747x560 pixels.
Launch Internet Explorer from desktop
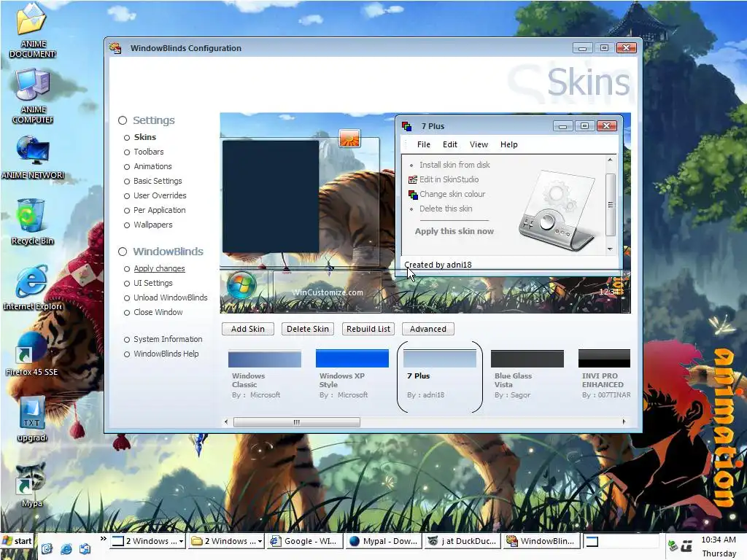[x=32, y=281]
